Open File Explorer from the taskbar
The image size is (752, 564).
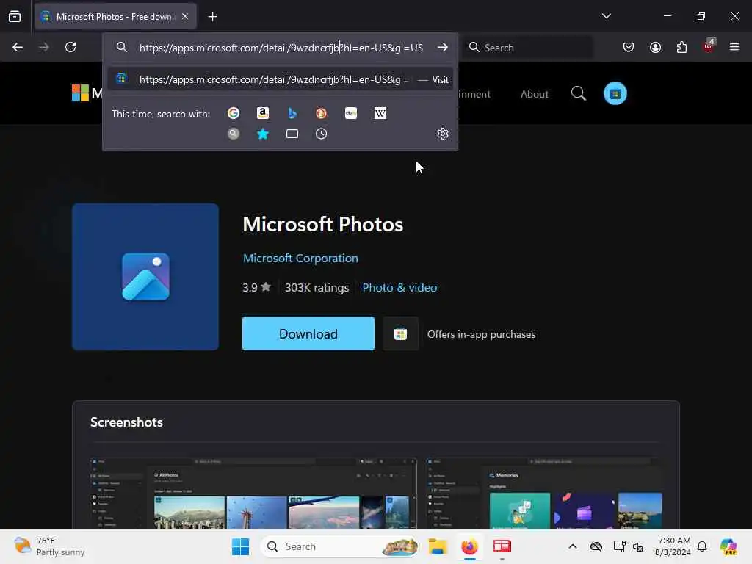(438, 546)
